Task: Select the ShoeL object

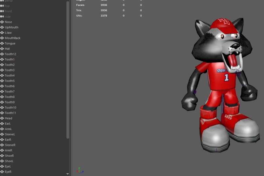Action: [x=9, y=161]
